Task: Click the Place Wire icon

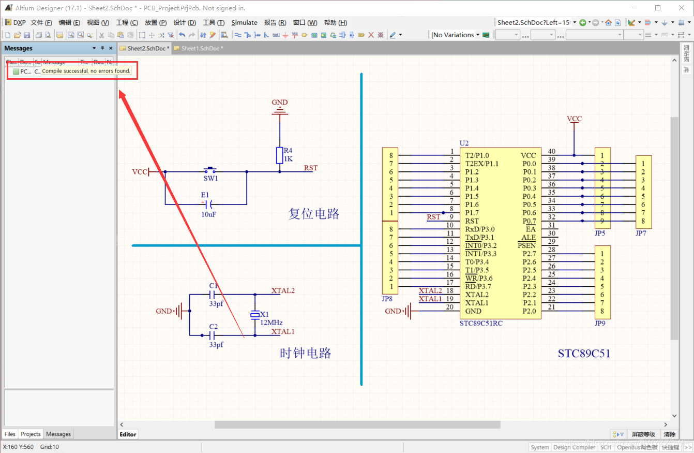Action: click(238, 35)
